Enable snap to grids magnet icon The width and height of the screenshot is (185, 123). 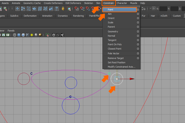point(77,9)
